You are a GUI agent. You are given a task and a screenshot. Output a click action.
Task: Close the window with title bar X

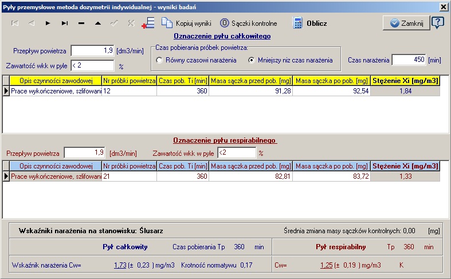(x=444, y=7)
